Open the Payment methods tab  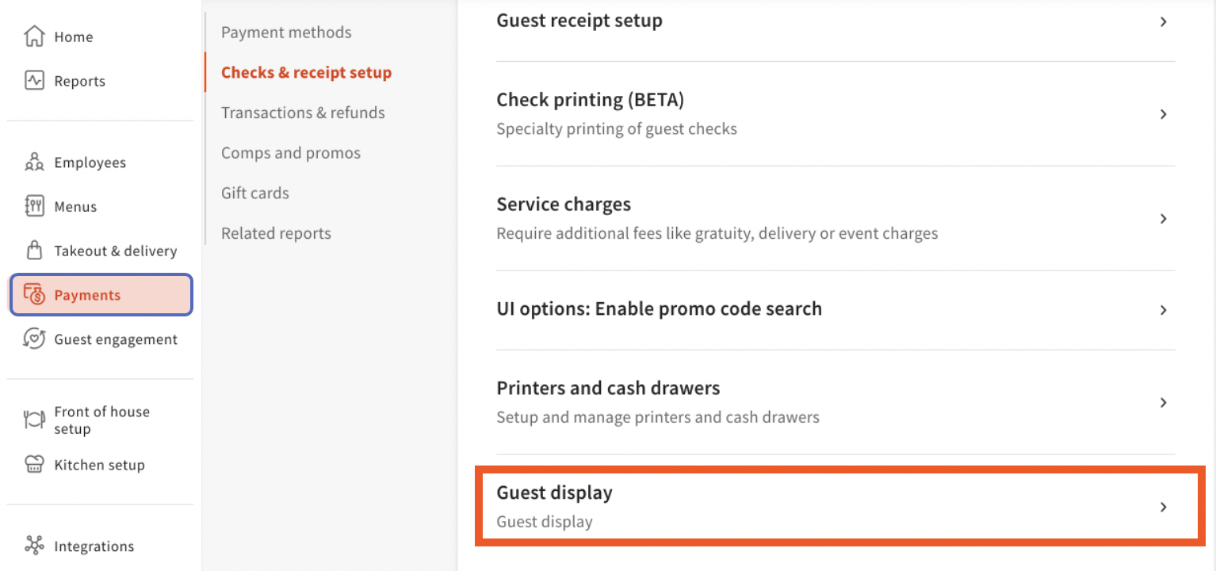tap(286, 33)
